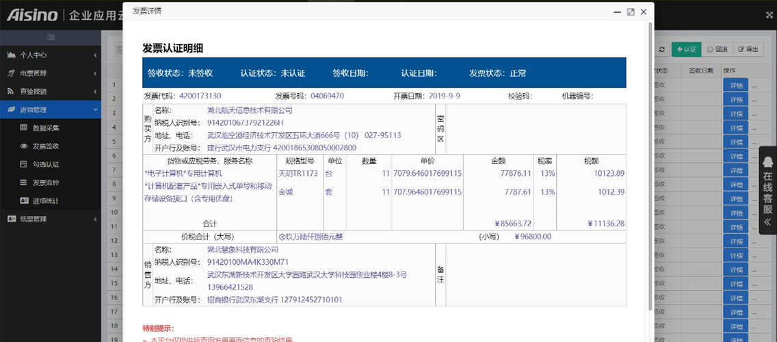Maximize the 发票详情 dialog
The image size is (777, 342).
631,12
